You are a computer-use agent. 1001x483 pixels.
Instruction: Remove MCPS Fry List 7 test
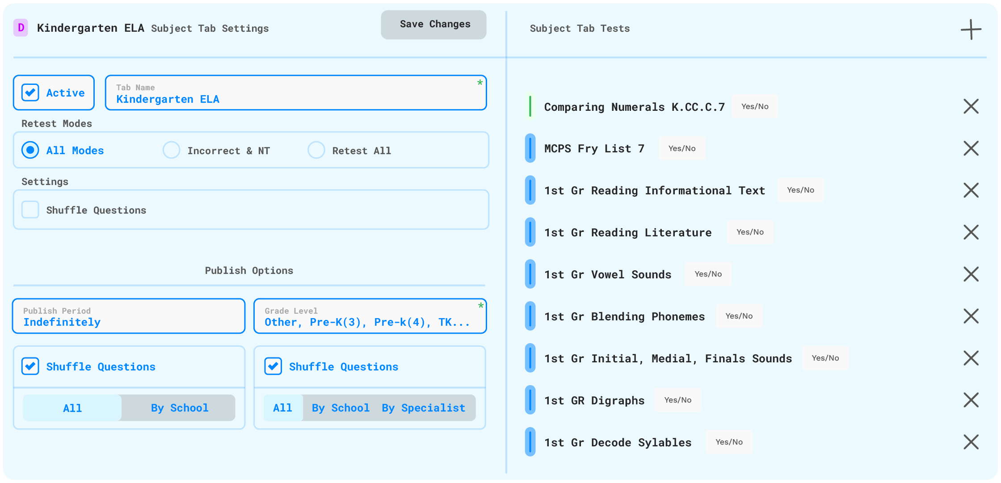tap(971, 148)
